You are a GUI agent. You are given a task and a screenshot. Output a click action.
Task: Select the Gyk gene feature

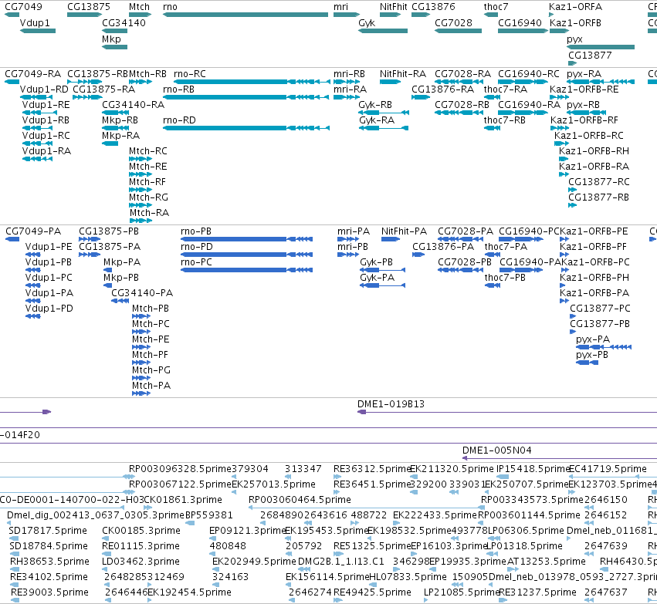tap(383, 31)
